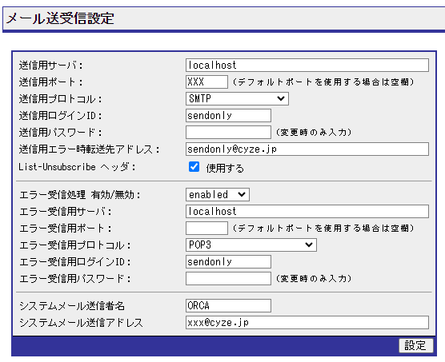This screenshot has width=445, height=362.
Task: Click the 使用する label text
Action: 225,168
